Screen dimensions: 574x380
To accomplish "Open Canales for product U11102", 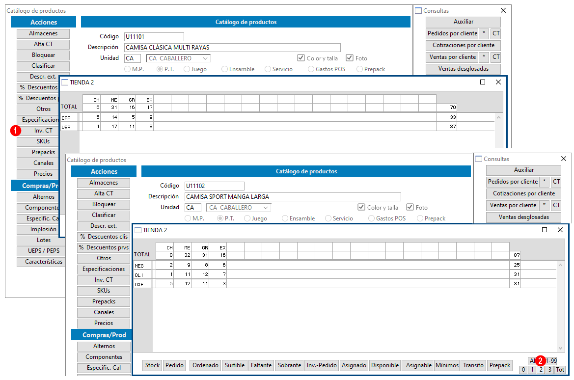I will coord(104,312).
